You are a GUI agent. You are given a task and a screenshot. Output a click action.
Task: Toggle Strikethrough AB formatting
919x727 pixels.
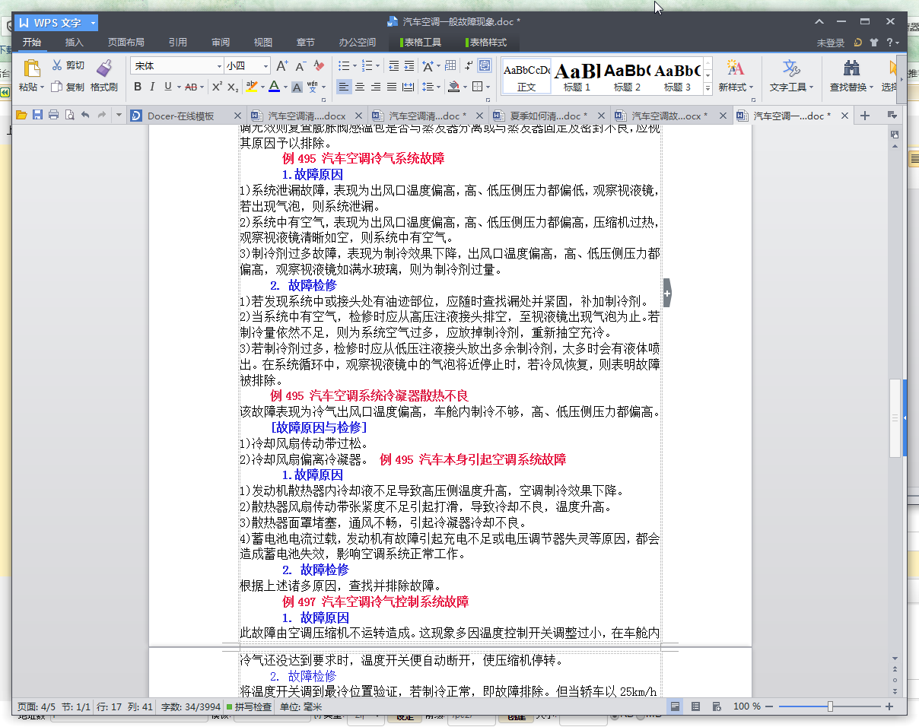(x=191, y=87)
